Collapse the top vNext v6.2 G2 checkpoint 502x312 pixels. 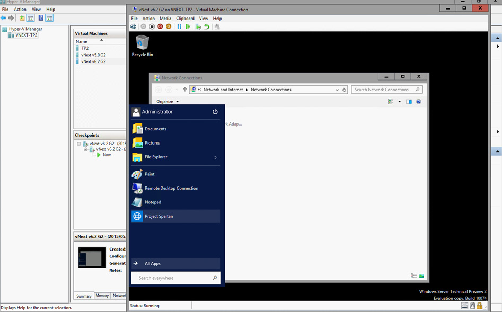coord(79,144)
